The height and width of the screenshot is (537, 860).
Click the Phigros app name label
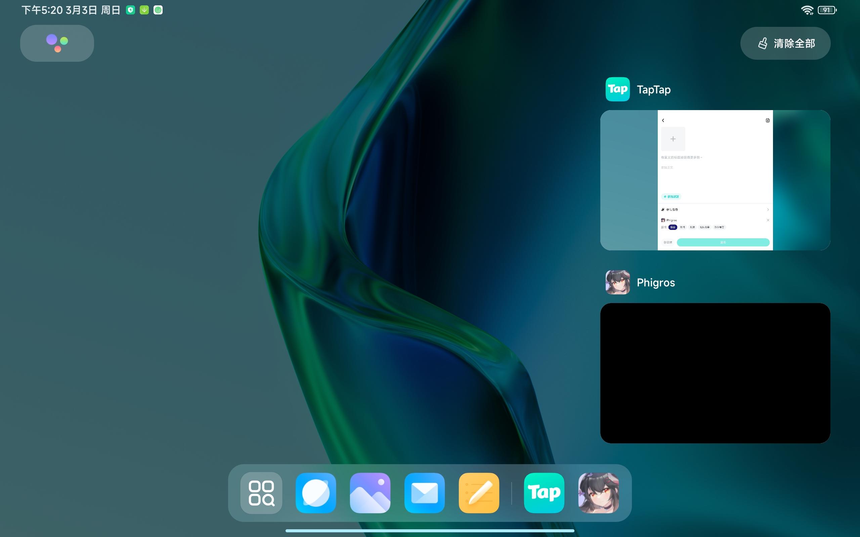[656, 282]
